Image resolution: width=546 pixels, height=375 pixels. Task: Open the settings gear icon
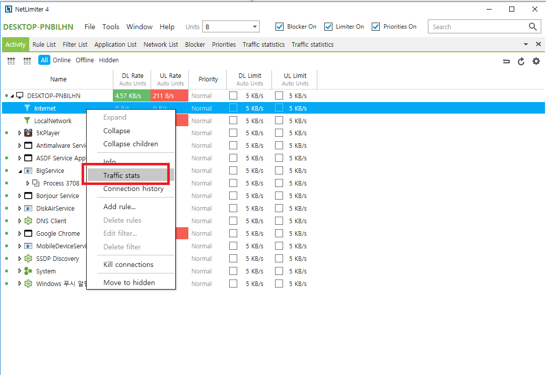tap(536, 61)
